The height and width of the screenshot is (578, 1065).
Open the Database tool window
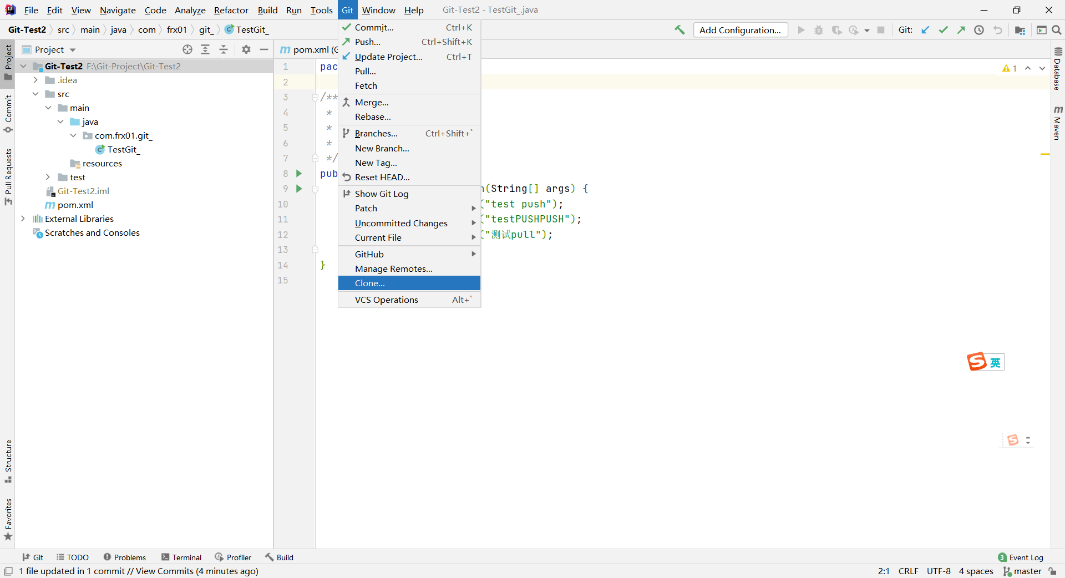(x=1057, y=69)
